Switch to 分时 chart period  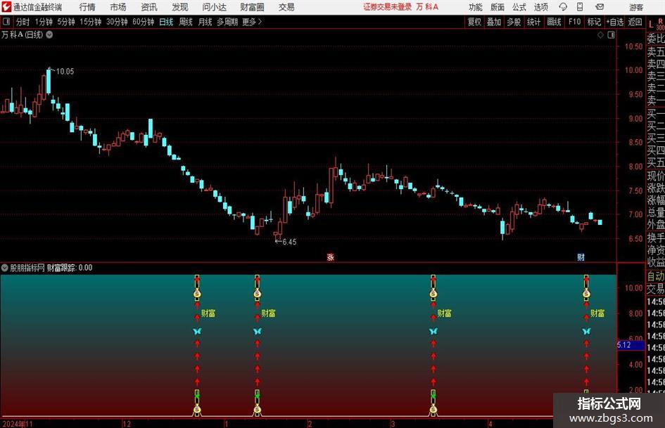point(23,22)
